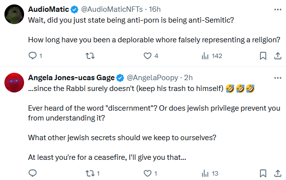Open AudioMatic display name link
286x180 pixels.
point(48,9)
